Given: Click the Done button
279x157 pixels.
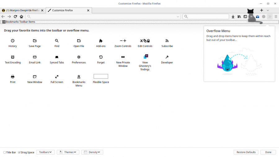Looking at the screenshot, I should click(268, 152).
